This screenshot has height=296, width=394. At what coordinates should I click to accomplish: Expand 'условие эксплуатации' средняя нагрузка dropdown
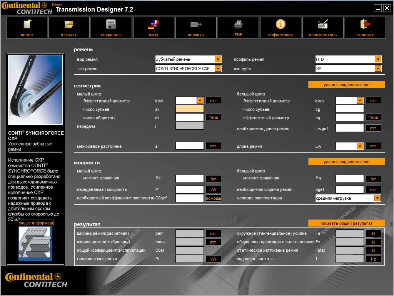click(377, 198)
